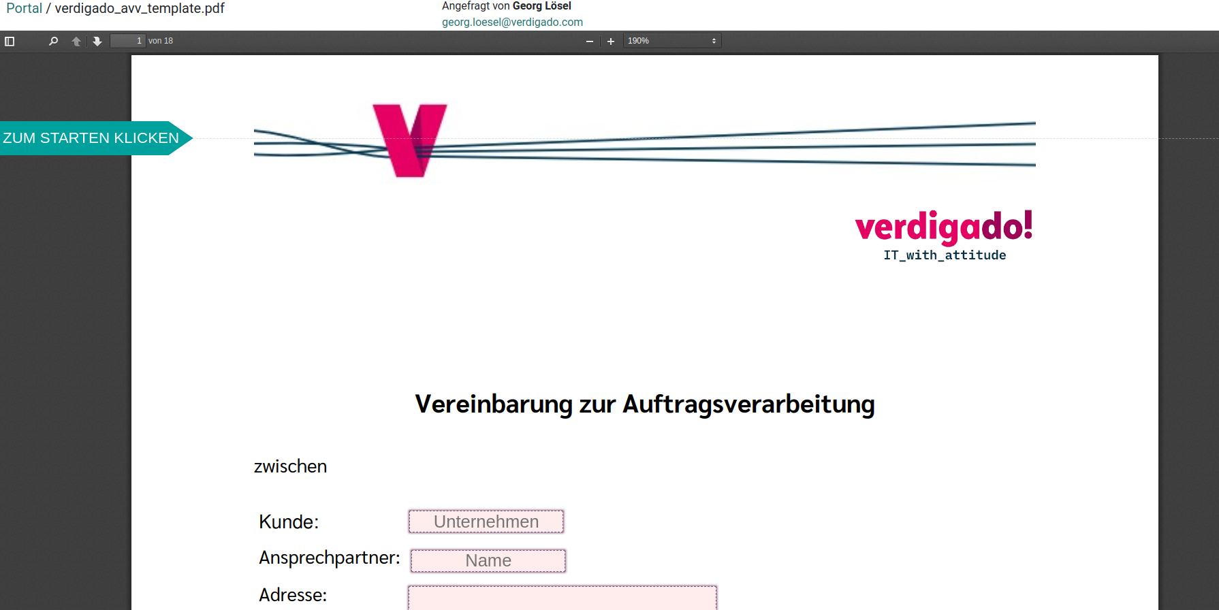Click the 'von 18' page count text
Image resolution: width=1219 pixels, height=610 pixels.
coord(161,41)
